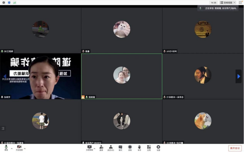Screen dimensions: 244x153
Task: Raise hand in the meeting
Action: tap(139, 147)
